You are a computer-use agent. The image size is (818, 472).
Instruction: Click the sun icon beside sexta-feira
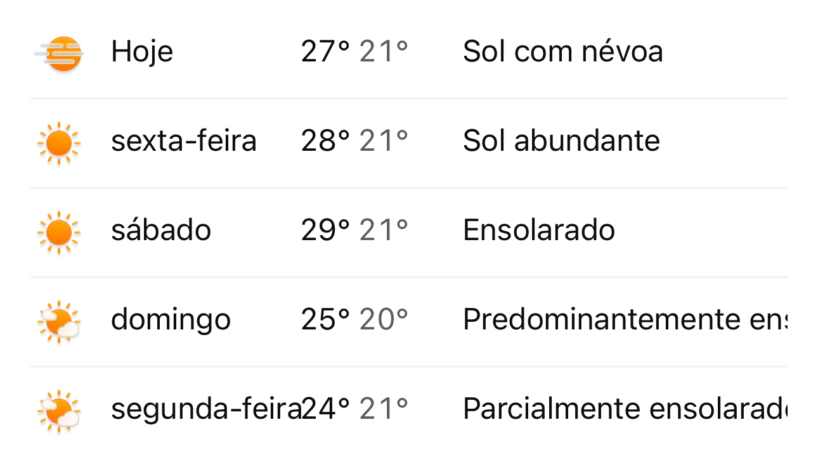(59, 143)
